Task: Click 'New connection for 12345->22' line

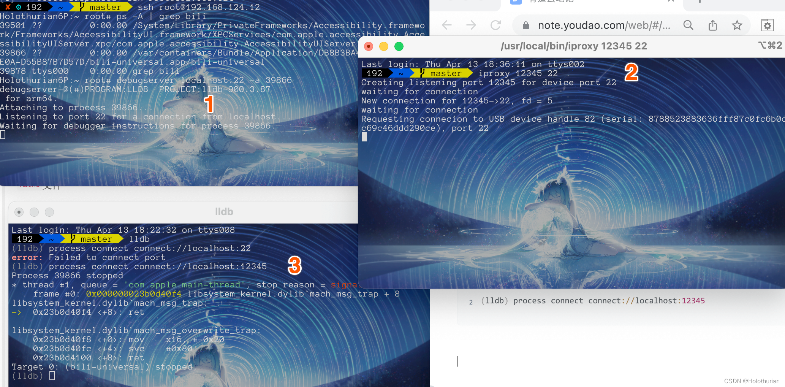Action: point(457,101)
